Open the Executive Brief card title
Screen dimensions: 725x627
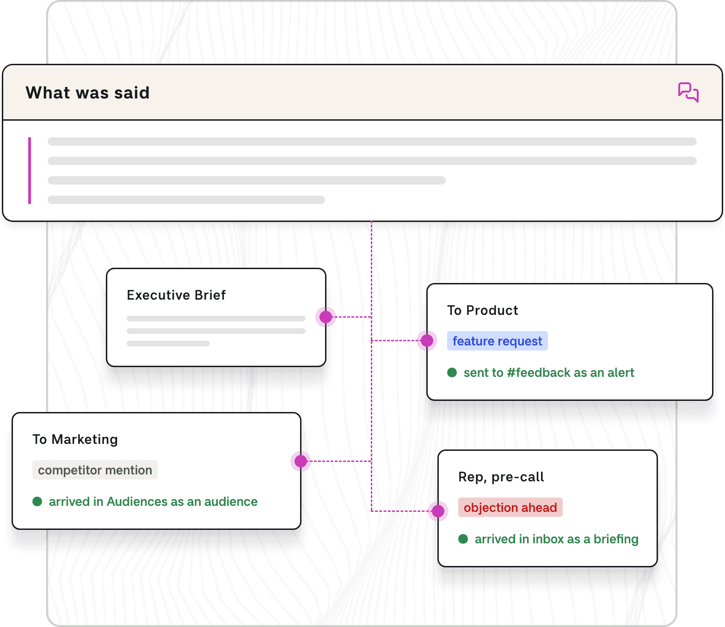tap(176, 295)
